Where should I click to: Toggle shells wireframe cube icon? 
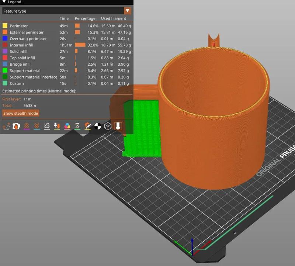(x=108, y=127)
